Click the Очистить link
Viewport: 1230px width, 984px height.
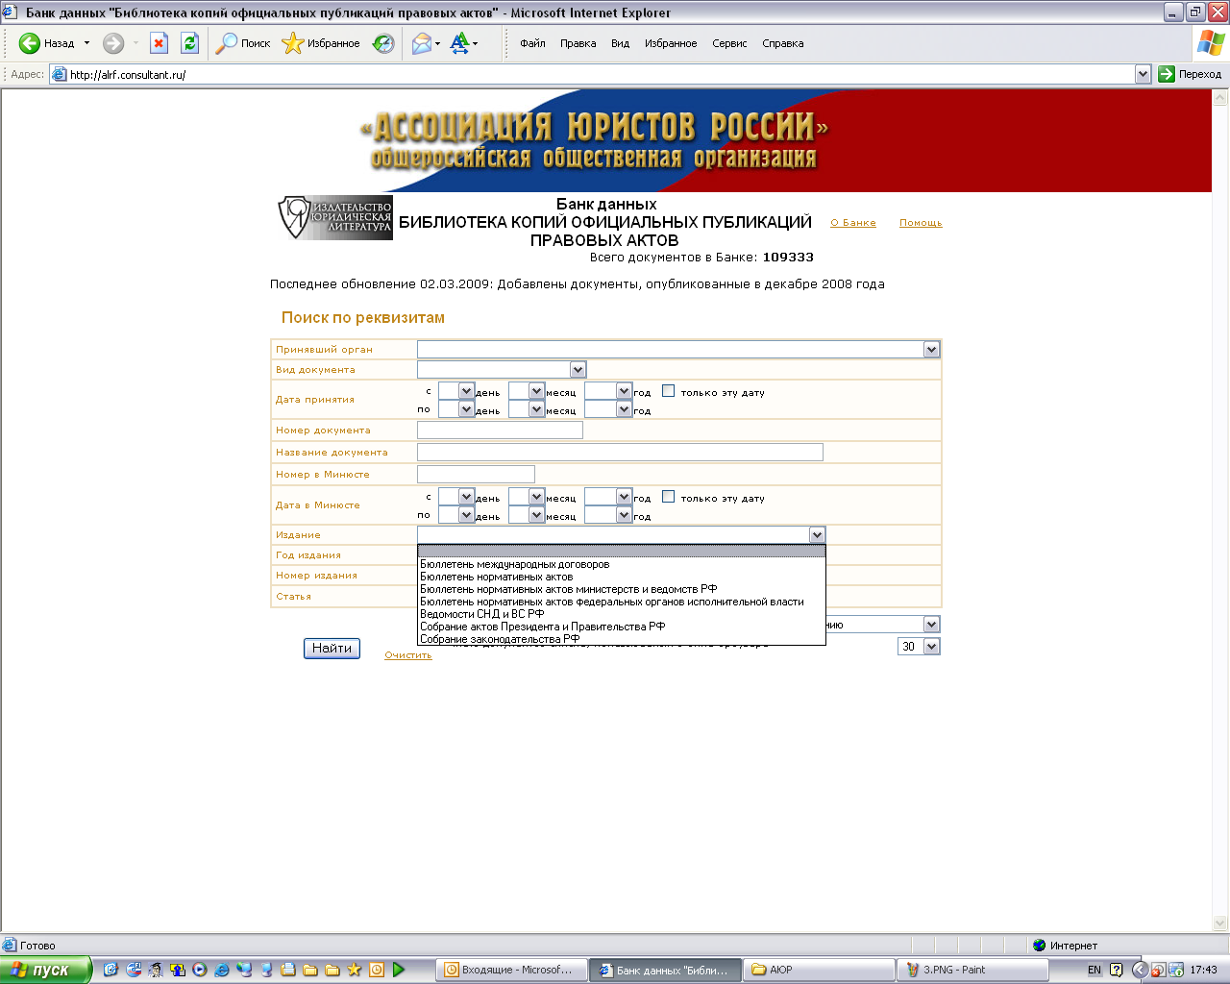[408, 655]
